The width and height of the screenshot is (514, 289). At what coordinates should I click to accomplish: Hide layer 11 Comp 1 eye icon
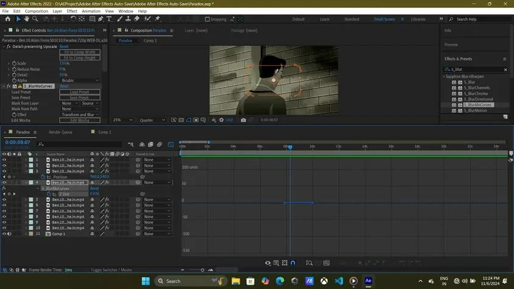pos(4,234)
